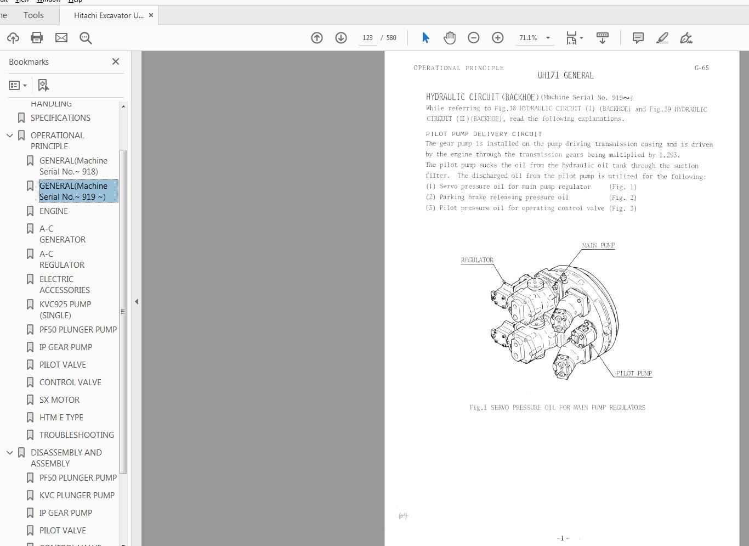Open the Window menu
Screen dimensions: 749x546
[49, 2]
